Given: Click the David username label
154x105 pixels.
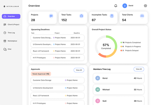Looking at the screenshot, I should tap(131, 6).
